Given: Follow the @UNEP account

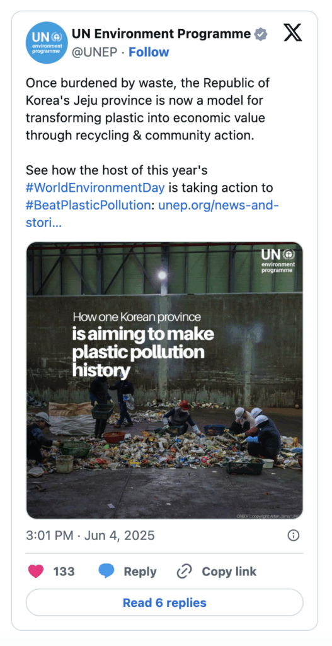Looking at the screenshot, I should tap(149, 52).
